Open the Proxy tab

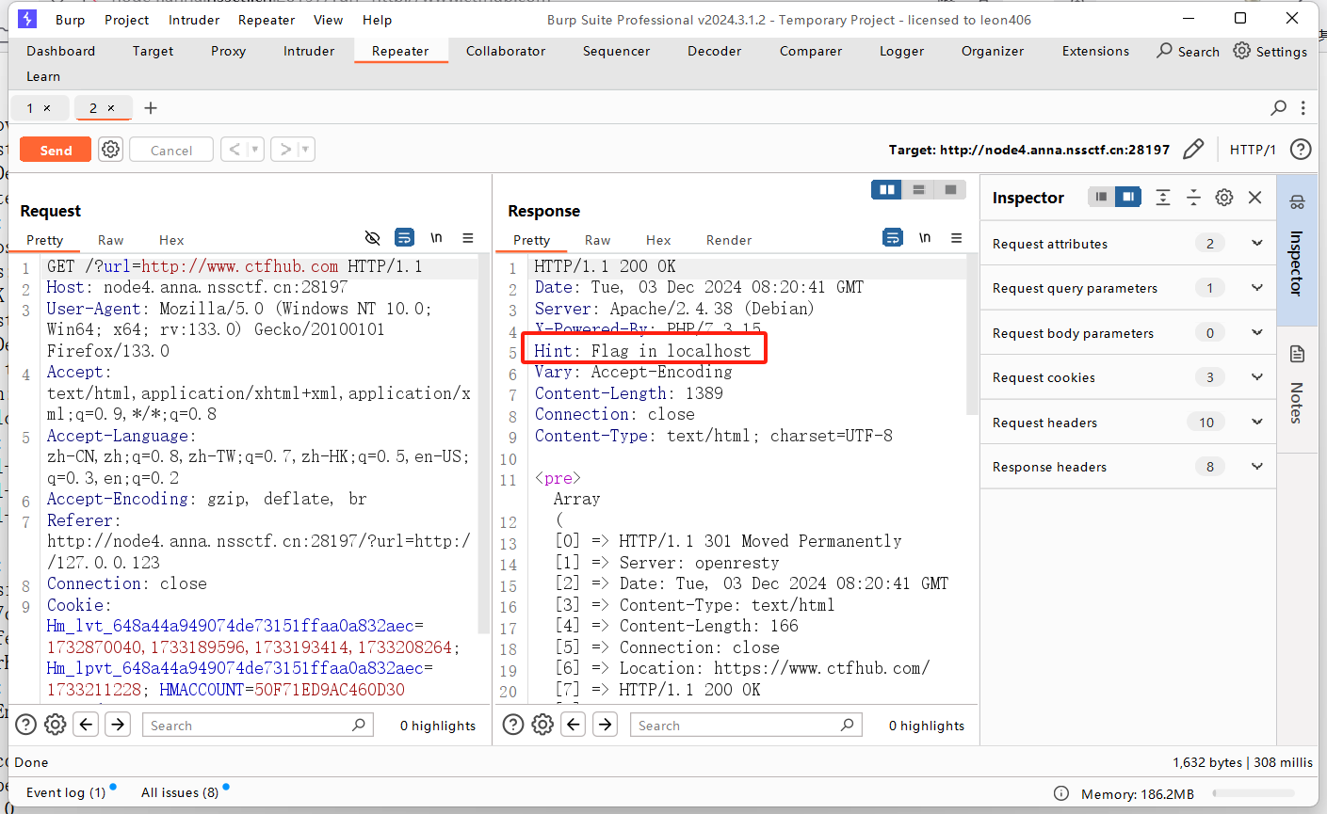(x=229, y=51)
